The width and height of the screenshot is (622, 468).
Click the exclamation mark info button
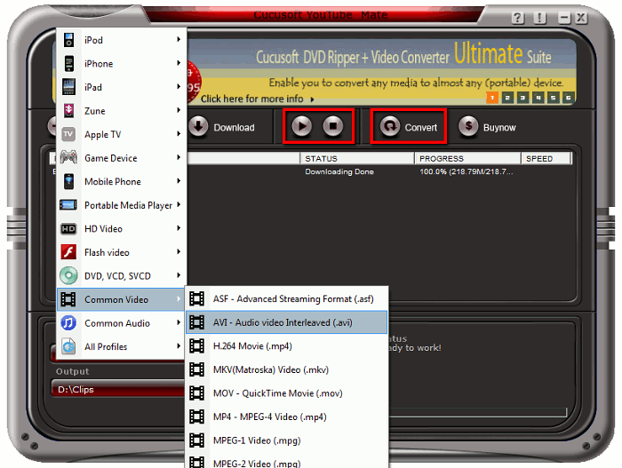click(540, 18)
